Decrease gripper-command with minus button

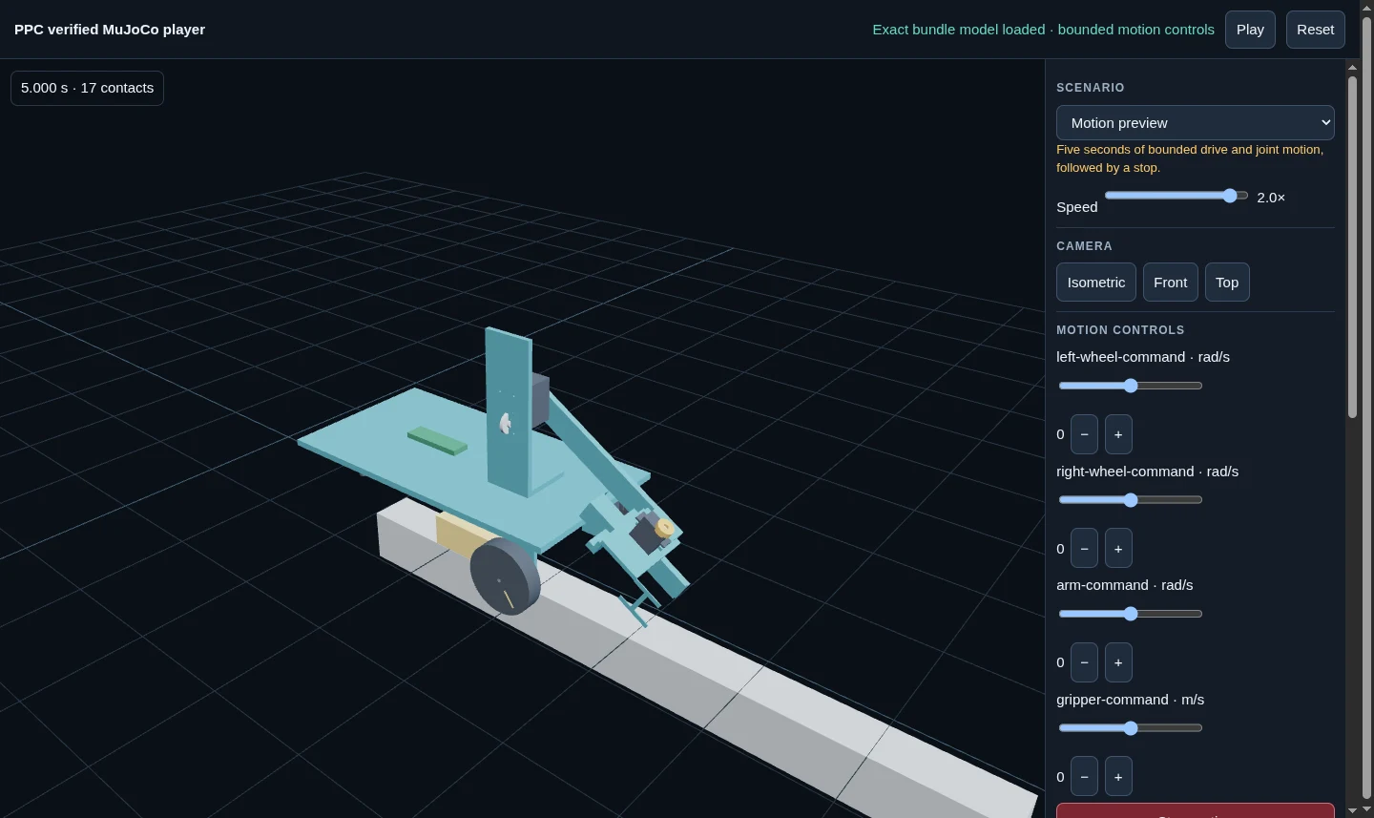[1084, 777]
